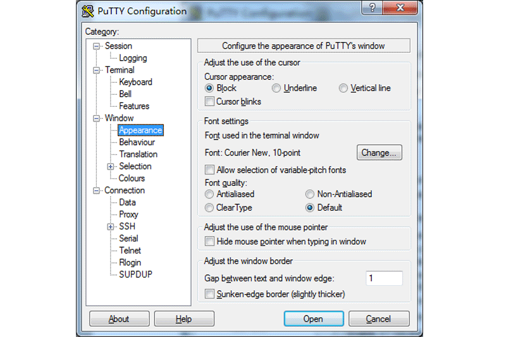The width and height of the screenshot is (506, 337).
Task: Cancel the configuration dialog
Action: click(379, 319)
